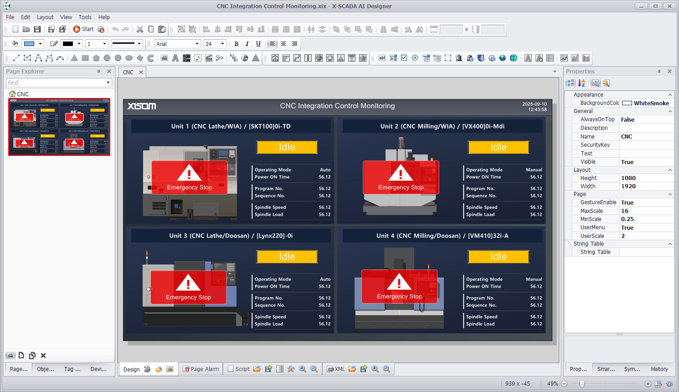Insert a sound object with the music note icon
679x392 pixels.
pyautogui.click(x=198, y=58)
